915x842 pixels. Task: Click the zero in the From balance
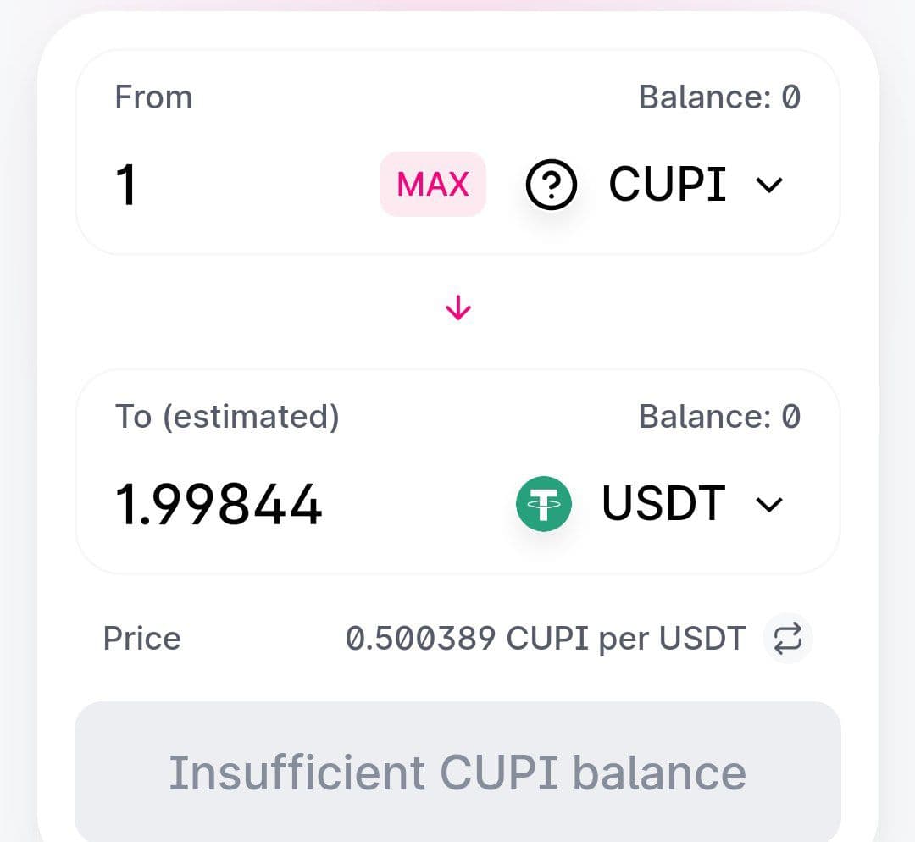790,97
